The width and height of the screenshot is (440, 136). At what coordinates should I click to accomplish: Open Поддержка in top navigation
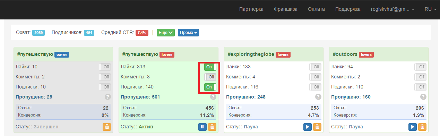coord(348,9)
